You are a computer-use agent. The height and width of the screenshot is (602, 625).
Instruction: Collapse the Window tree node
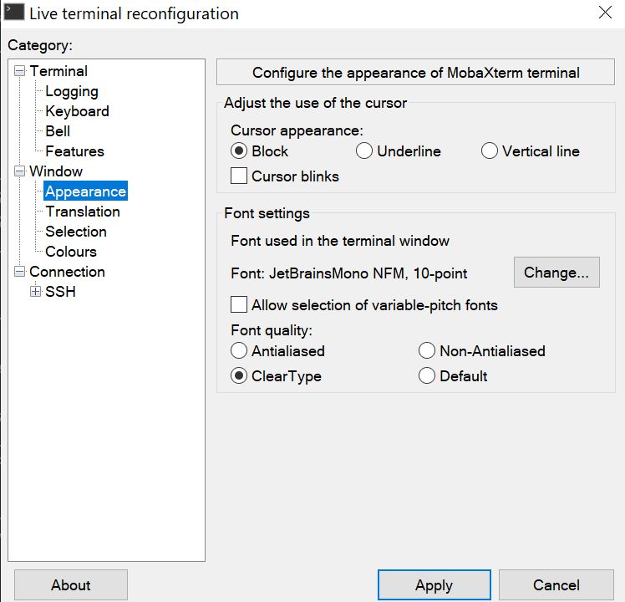[x=19, y=171]
